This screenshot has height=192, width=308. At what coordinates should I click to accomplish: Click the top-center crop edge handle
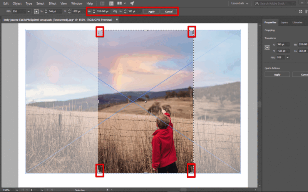coord(146,30)
